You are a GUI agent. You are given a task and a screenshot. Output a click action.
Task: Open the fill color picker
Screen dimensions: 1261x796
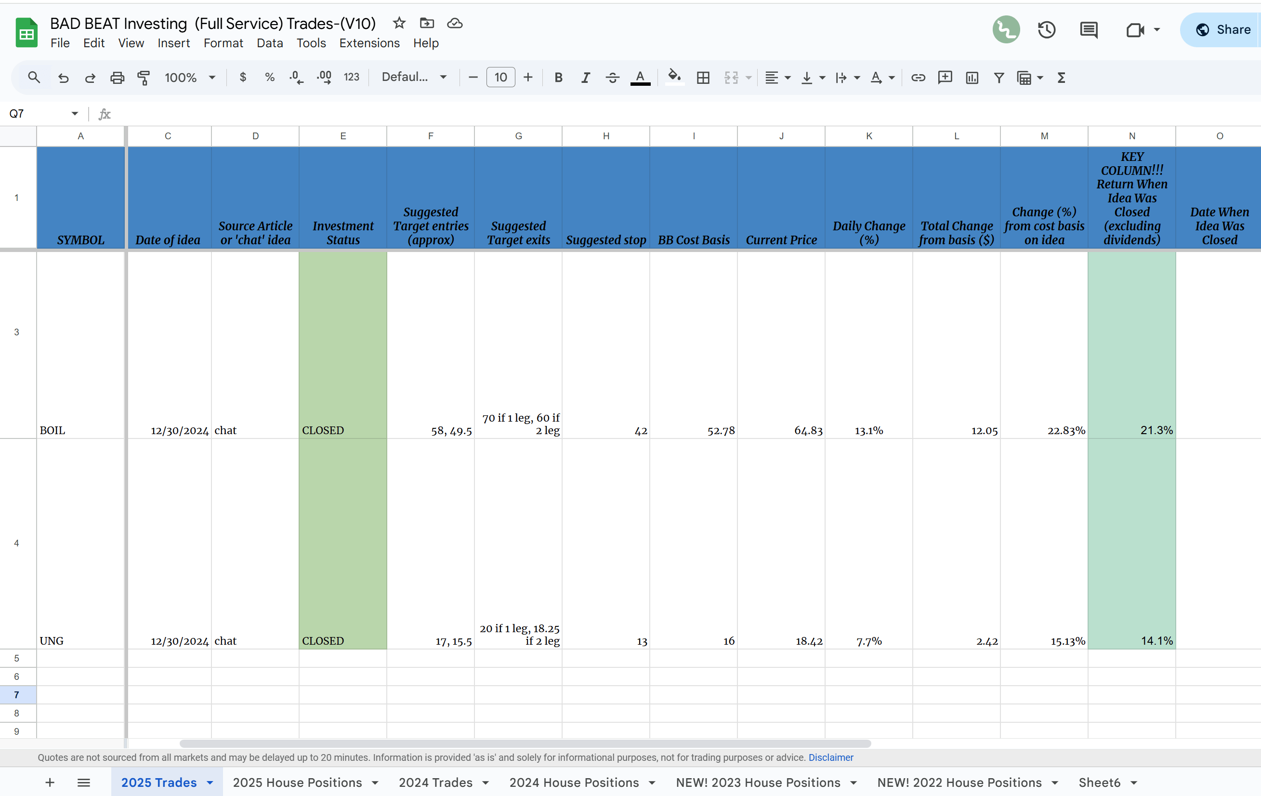674,78
